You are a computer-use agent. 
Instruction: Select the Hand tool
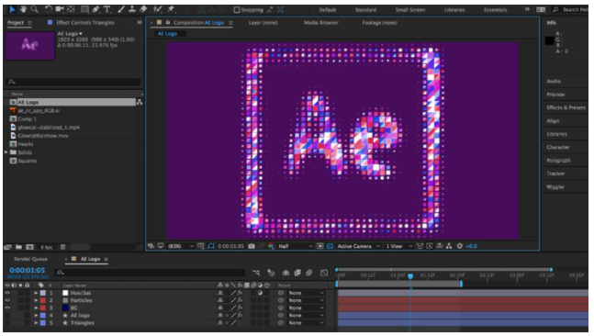(24, 9)
